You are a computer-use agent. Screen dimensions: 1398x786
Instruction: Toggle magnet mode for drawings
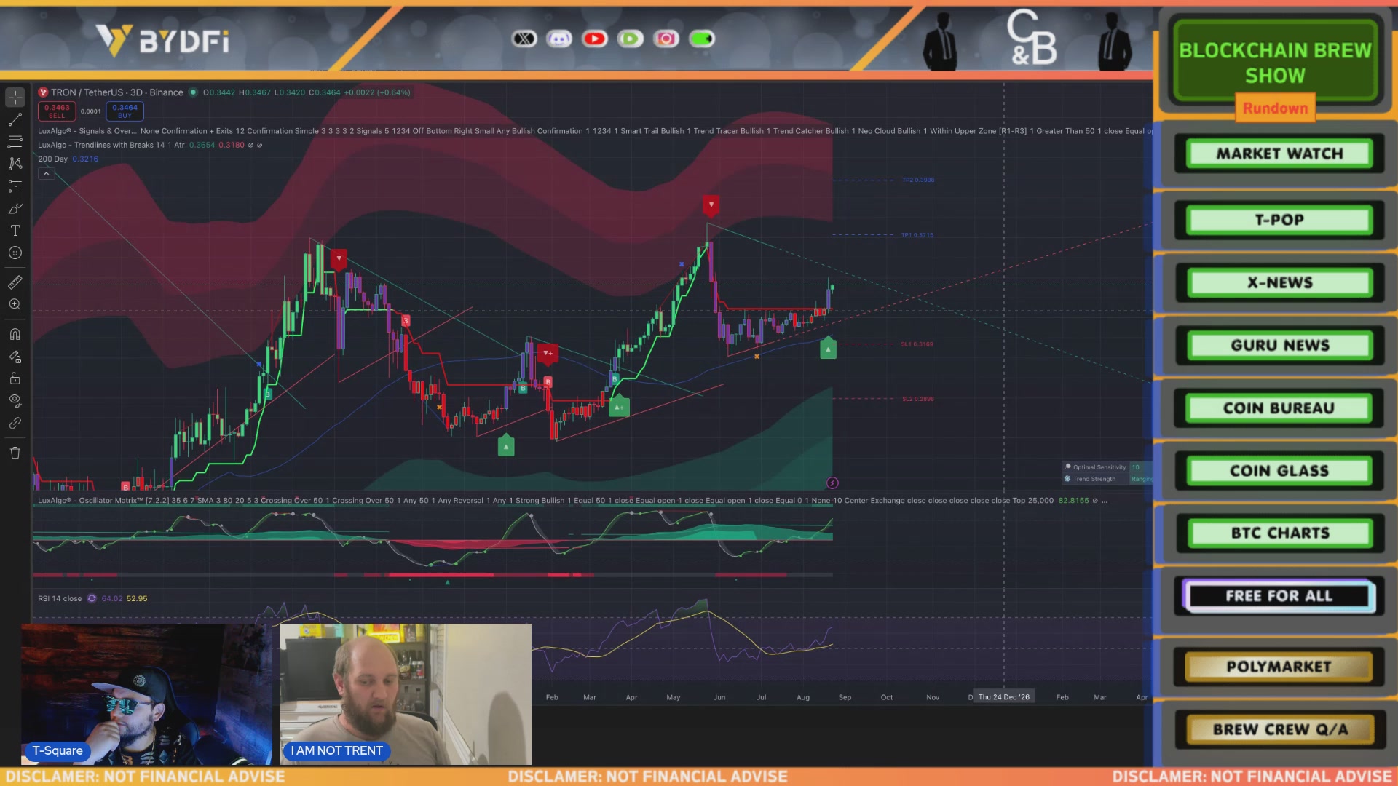(15, 334)
